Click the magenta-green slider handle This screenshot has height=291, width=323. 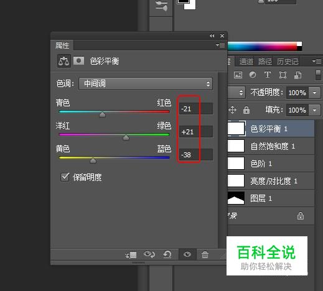[126, 137]
